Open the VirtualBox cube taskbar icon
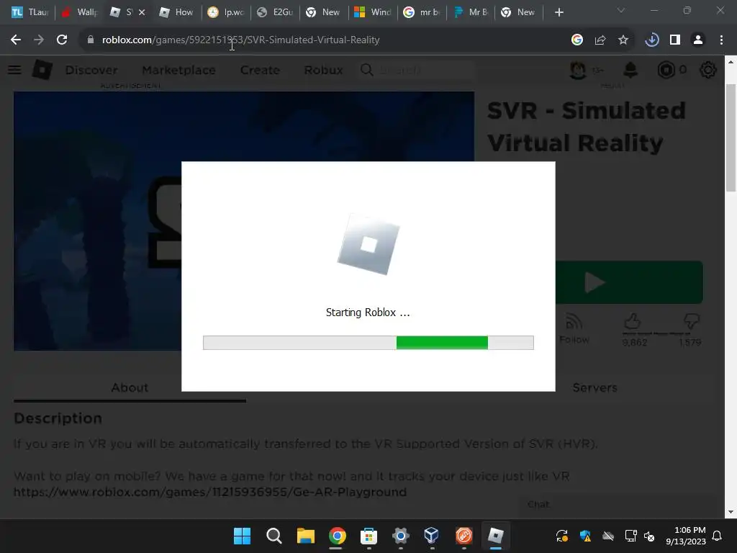Screen dimensions: 737x553 [432, 536]
